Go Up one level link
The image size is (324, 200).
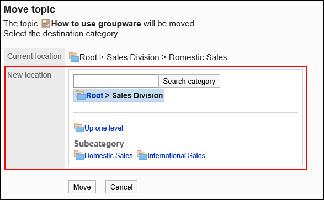[x=104, y=128]
